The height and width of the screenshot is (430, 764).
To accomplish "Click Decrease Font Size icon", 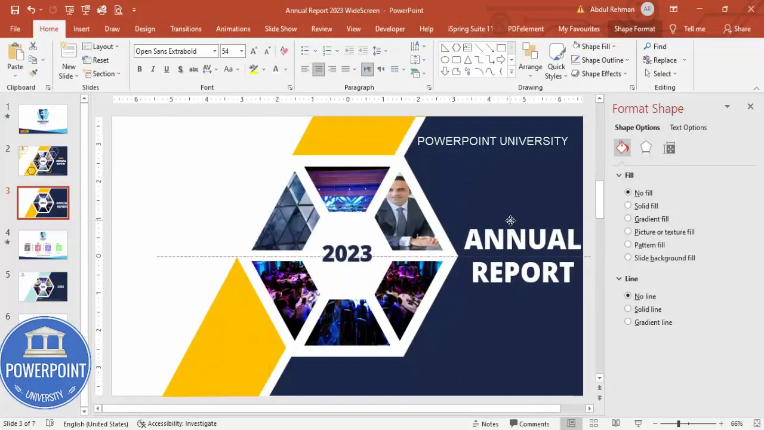I will pos(267,51).
